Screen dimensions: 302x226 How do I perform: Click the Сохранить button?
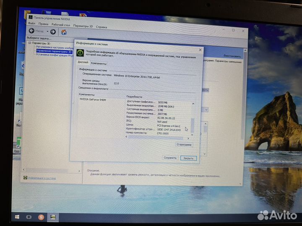pyautogui.click(x=170, y=158)
